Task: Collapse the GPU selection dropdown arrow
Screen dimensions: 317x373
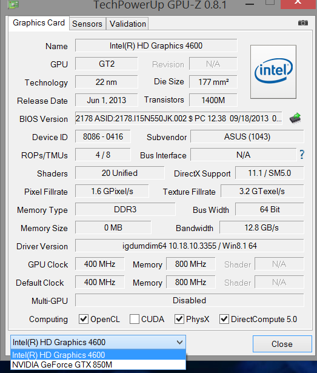Action: coord(179,342)
